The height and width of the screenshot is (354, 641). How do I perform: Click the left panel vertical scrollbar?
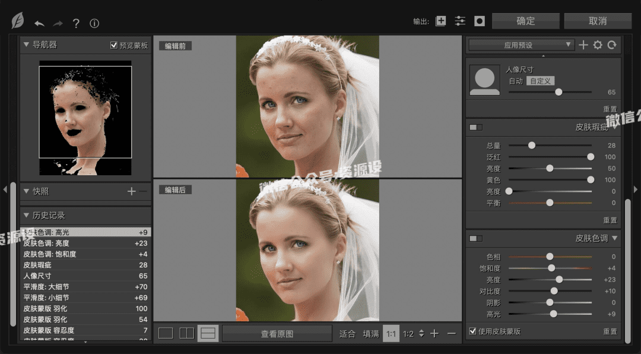pos(13,255)
